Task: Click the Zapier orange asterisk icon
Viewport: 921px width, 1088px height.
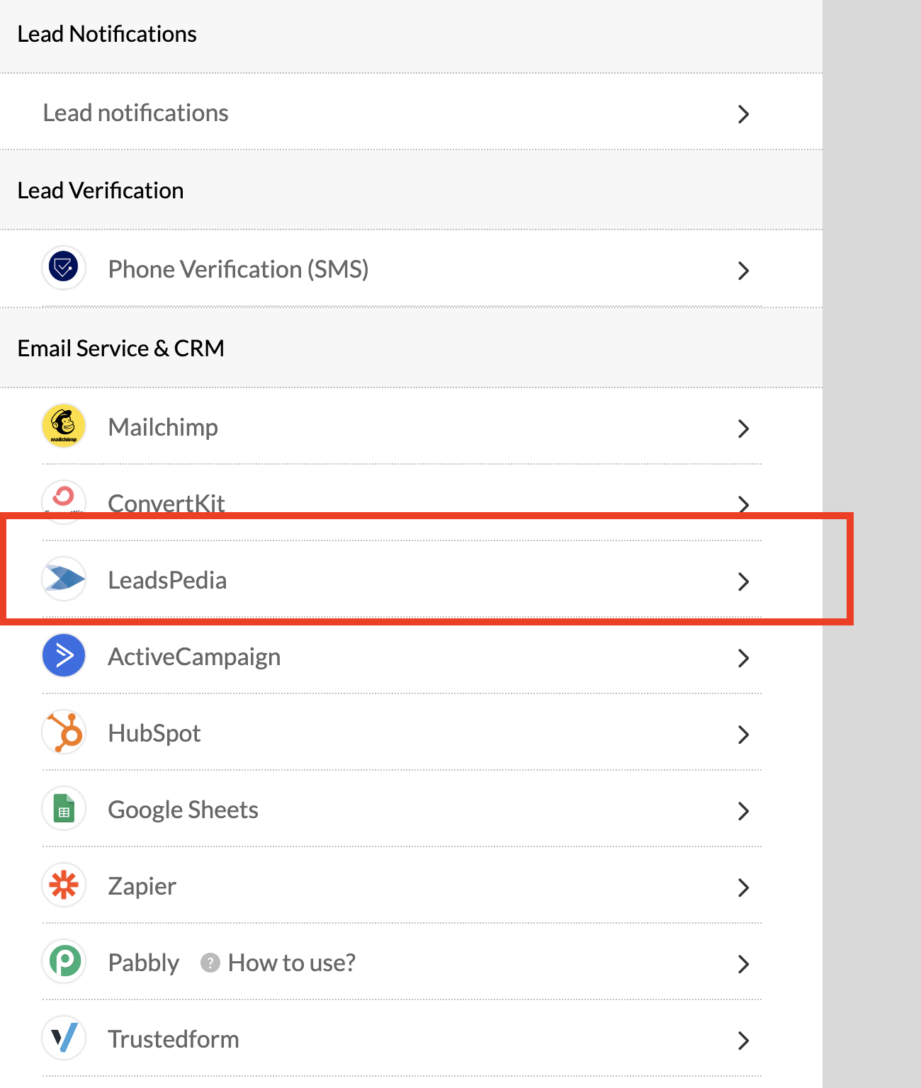Action: pyautogui.click(x=64, y=885)
